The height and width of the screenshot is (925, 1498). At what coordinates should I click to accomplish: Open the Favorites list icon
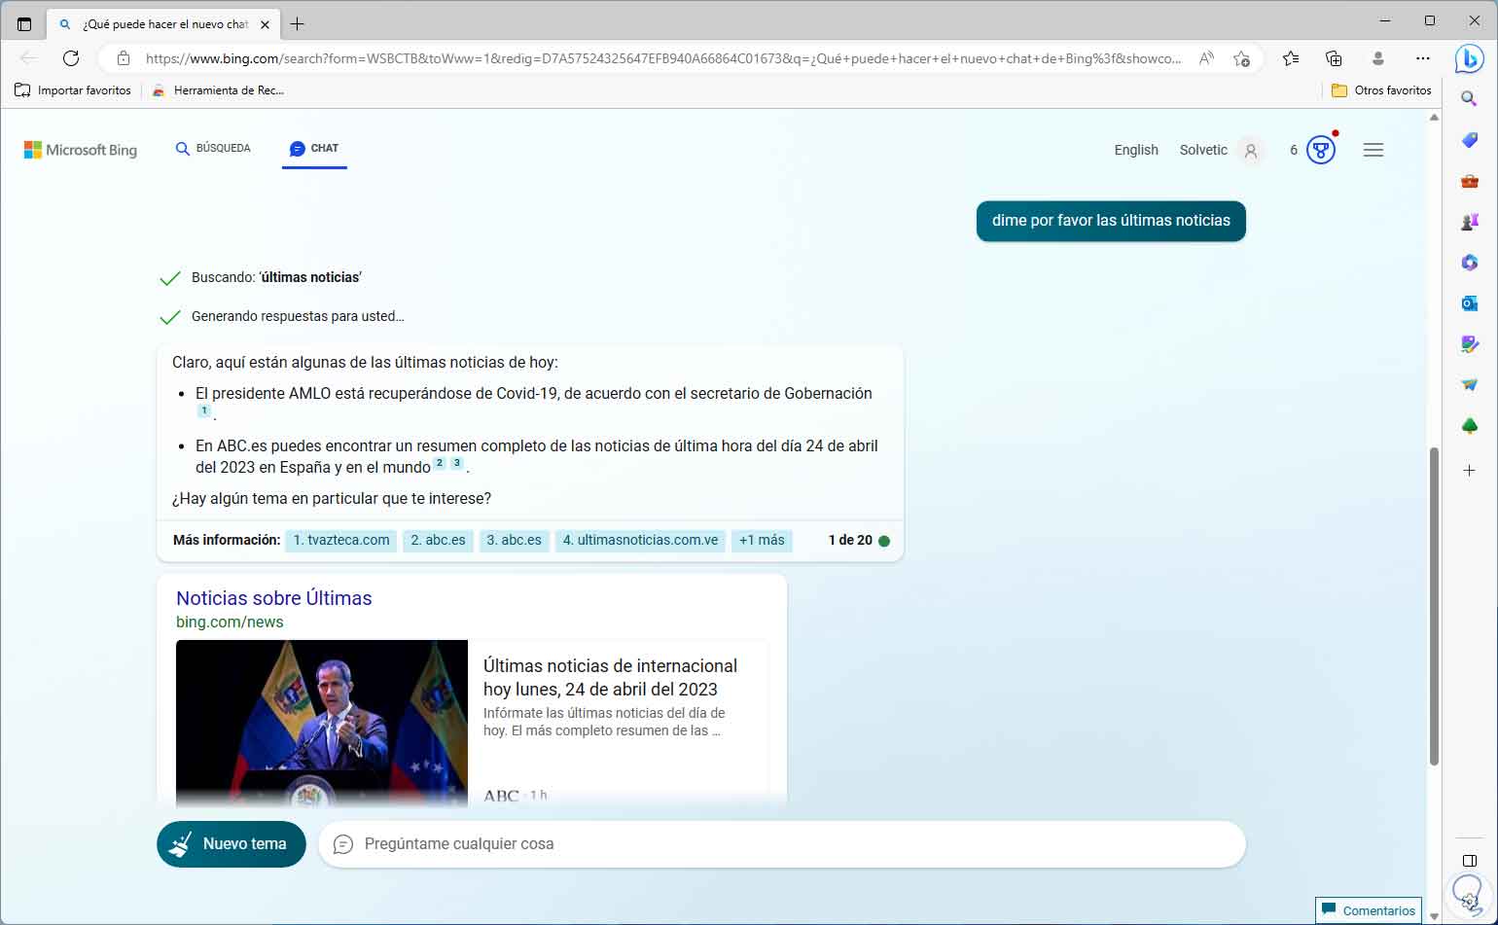point(1291,58)
